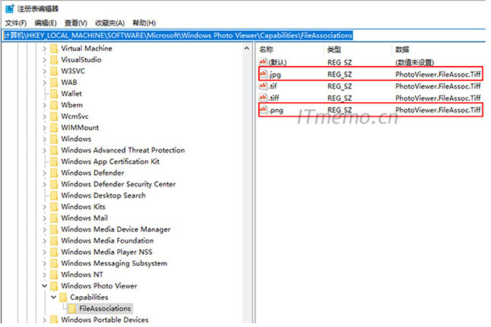This screenshot has height=327, width=491.
Task: Click the Registry Editor title bar icon
Action: pos(10,8)
